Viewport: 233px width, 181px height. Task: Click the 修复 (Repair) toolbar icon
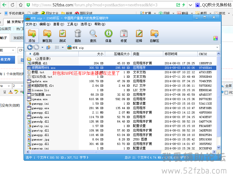[x=124, y=35]
